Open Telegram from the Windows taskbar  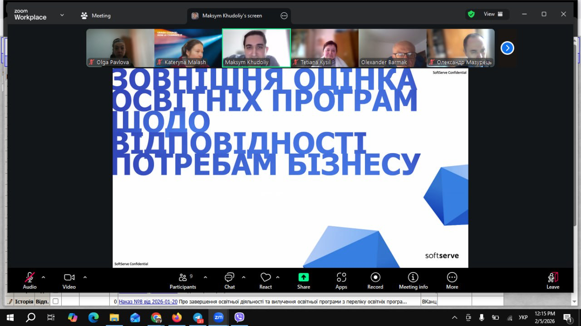(198, 317)
